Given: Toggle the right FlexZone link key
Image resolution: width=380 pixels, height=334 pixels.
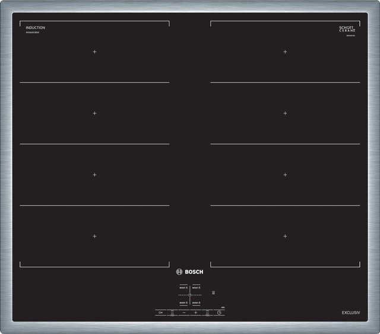Looking at the screenshot, I should (x=207, y=313).
